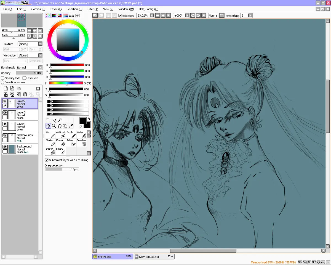This screenshot has width=331, height=265.
Task: Choose the Bucket fill tool
Action: pos(50,151)
